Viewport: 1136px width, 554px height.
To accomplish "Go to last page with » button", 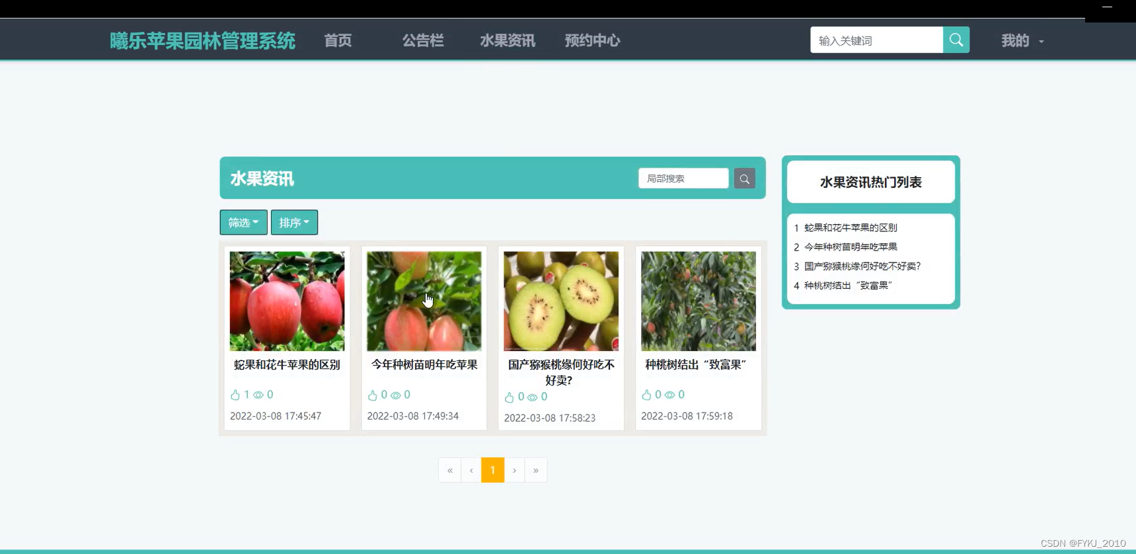I will click(x=536, y=470).
